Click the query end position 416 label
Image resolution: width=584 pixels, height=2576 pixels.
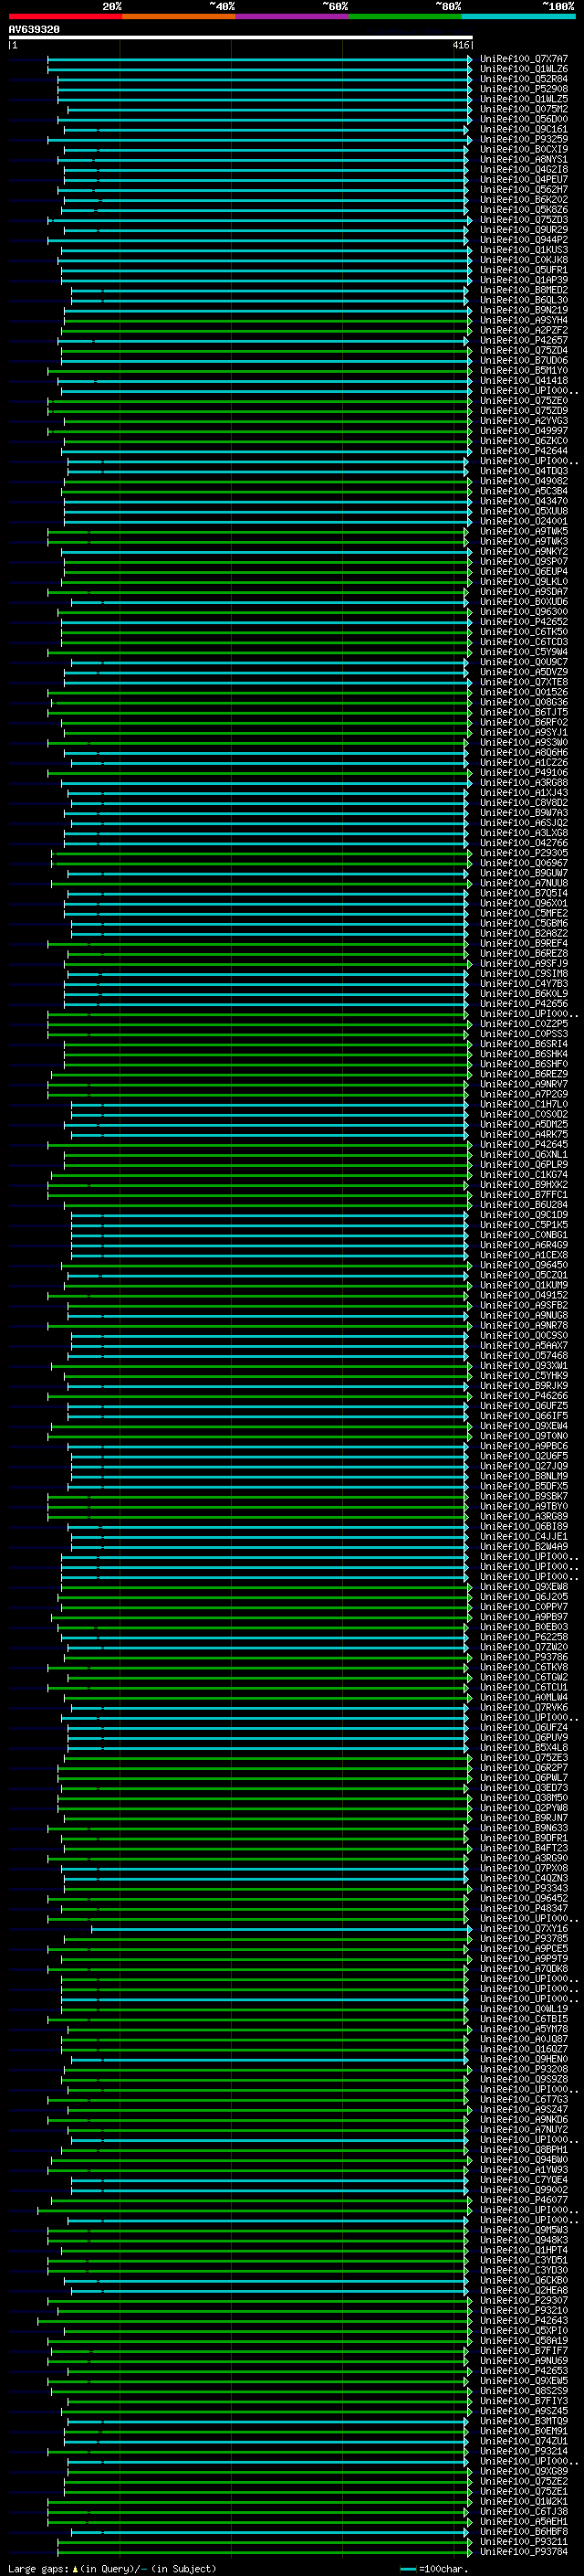point(460,45)
